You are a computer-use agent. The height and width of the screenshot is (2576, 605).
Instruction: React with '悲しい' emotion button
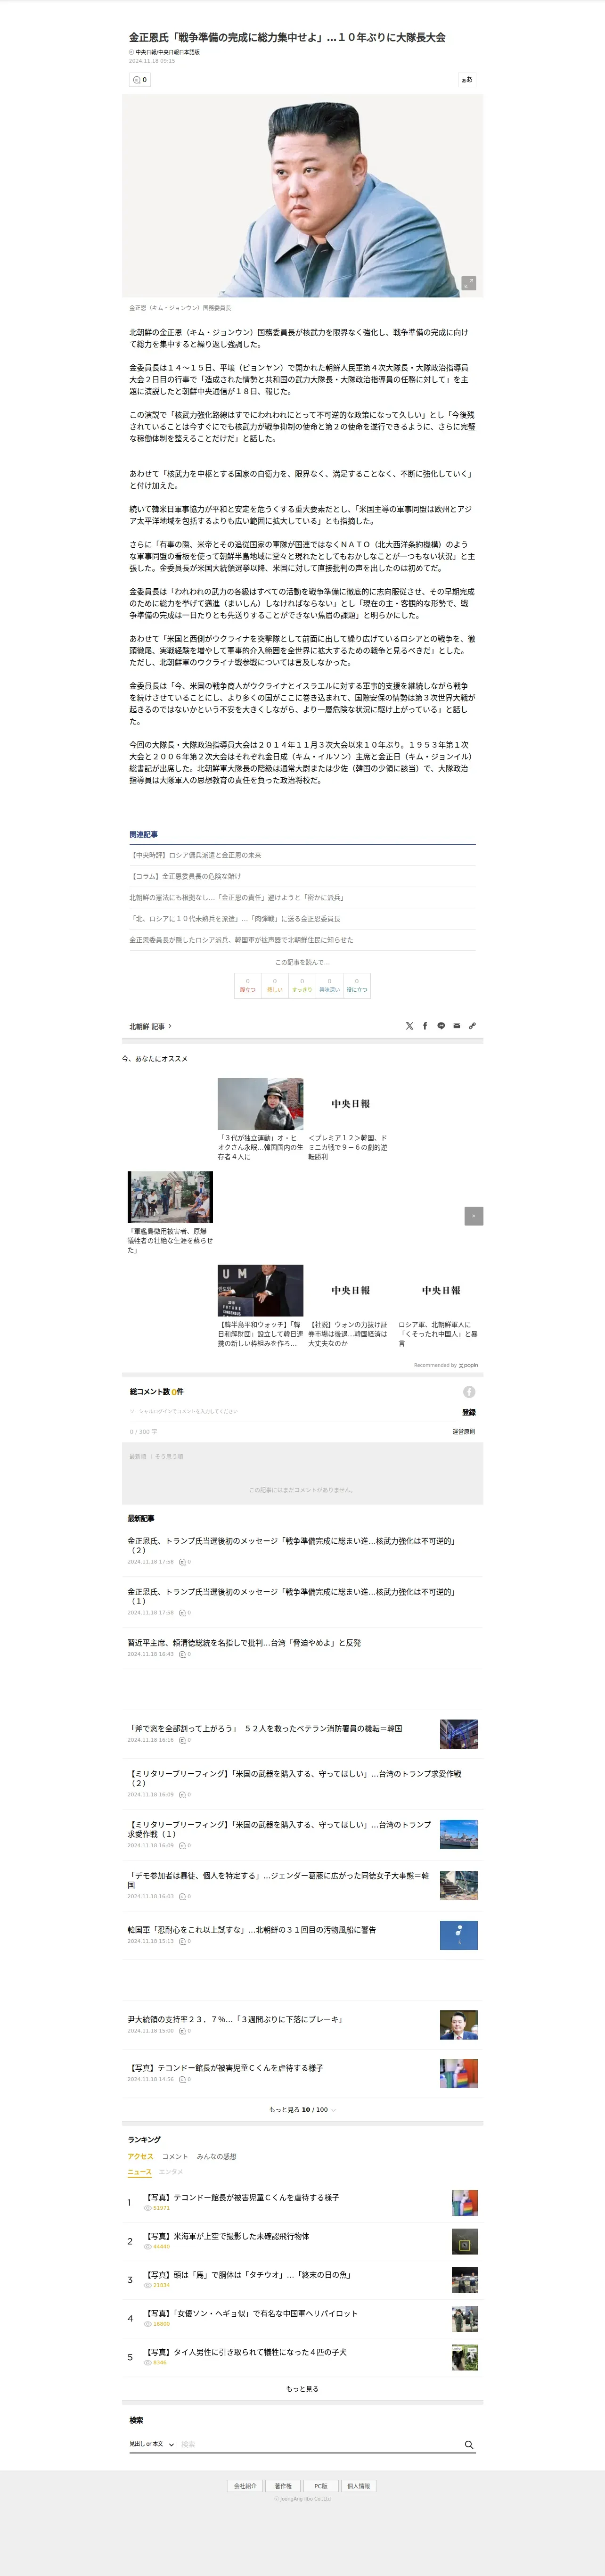275,985
